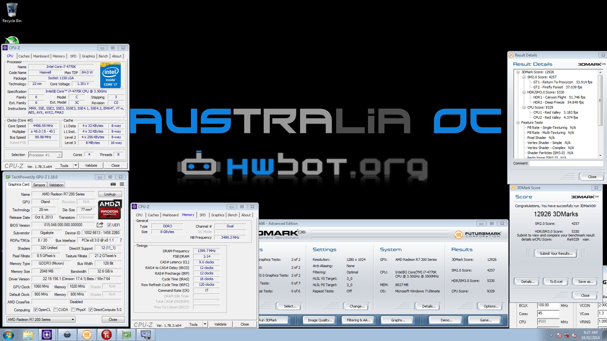Toggle the PhysX checkbox
This screenshot has width=607, height=341.
73,310
